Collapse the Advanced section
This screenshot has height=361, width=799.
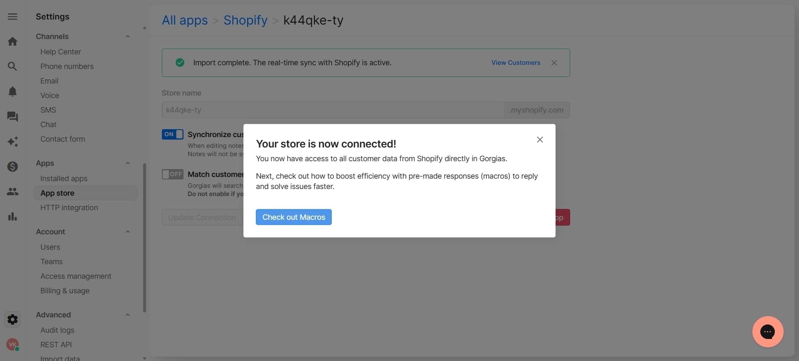click(128, 314)
